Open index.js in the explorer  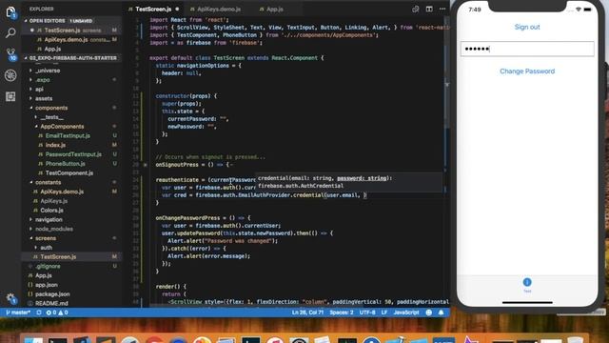tap(55, 145)
